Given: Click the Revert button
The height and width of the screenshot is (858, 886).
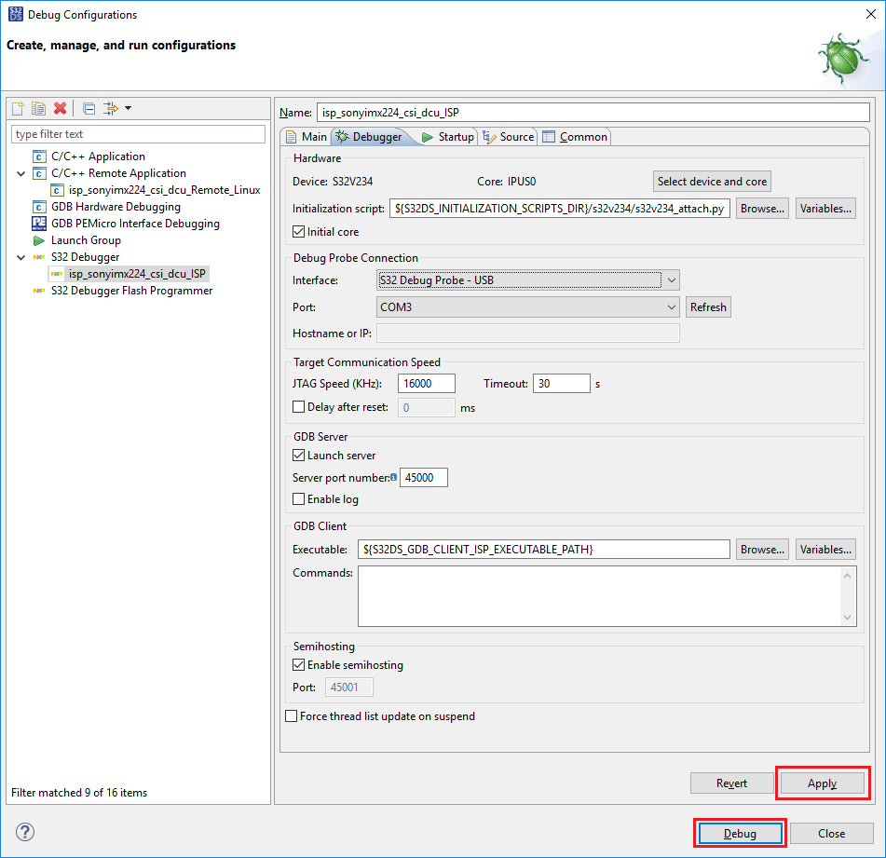Looking at the screenshot, I should 731,783.
